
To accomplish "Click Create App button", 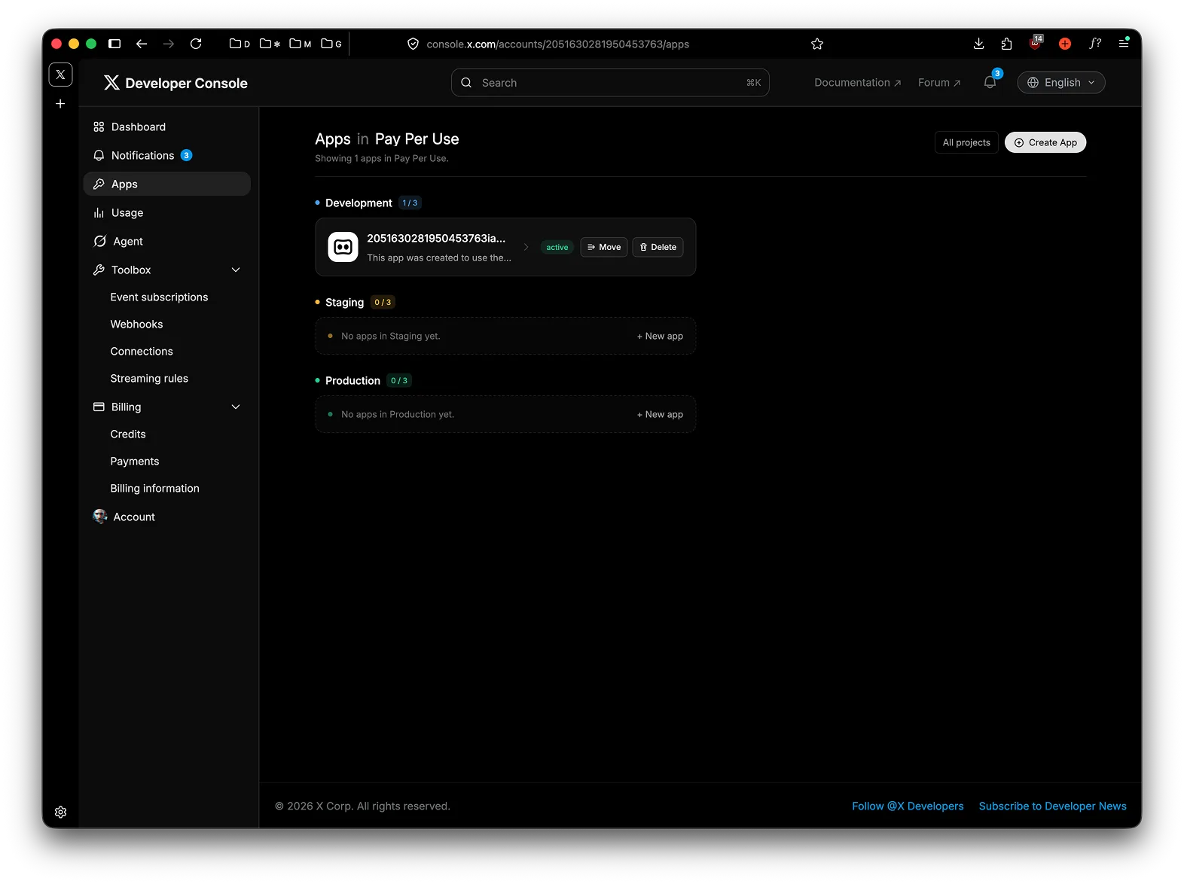I will (1045, 142).
